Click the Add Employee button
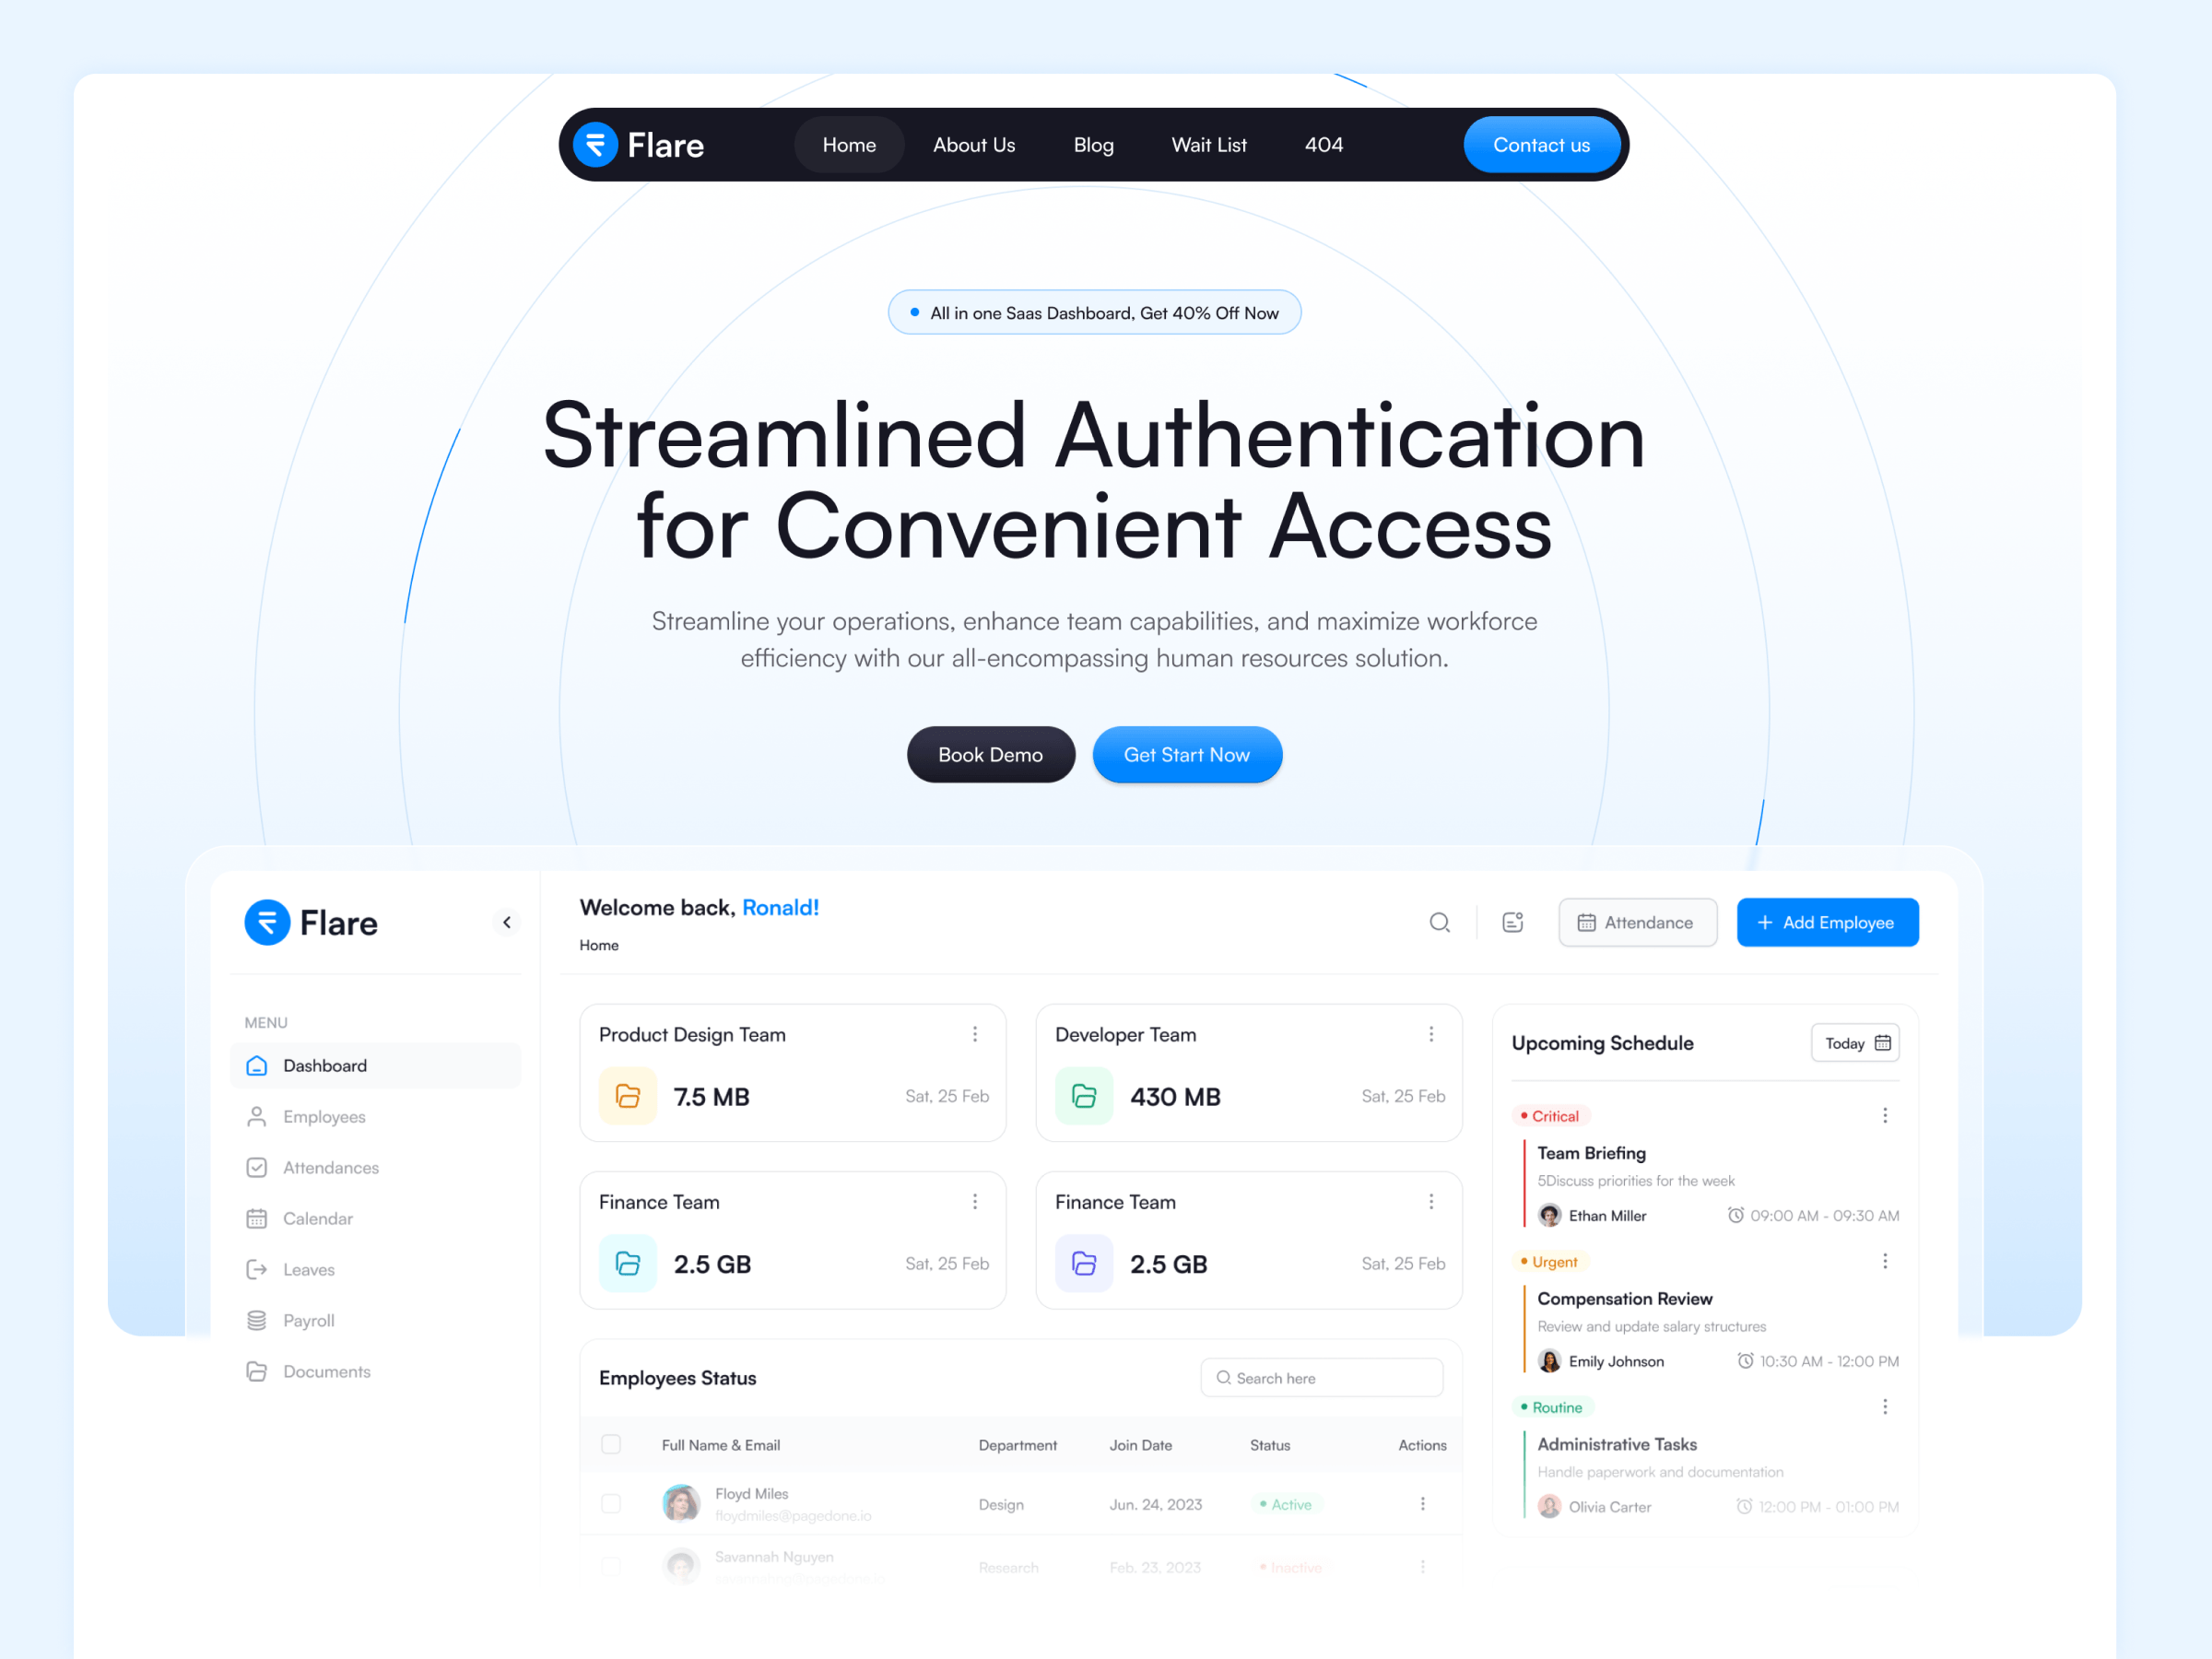2212x1659 pixels. [x=1827, y=922]
